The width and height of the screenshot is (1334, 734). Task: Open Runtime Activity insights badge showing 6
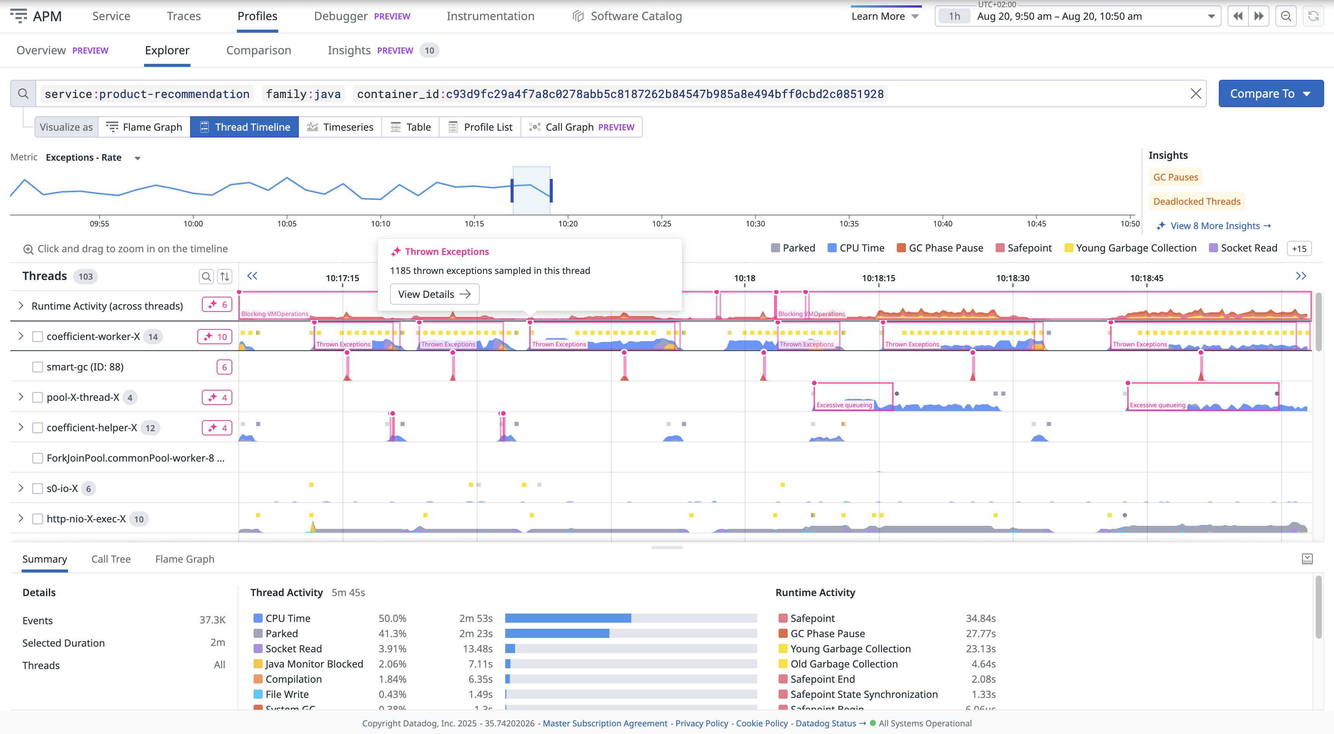[217, 305]
